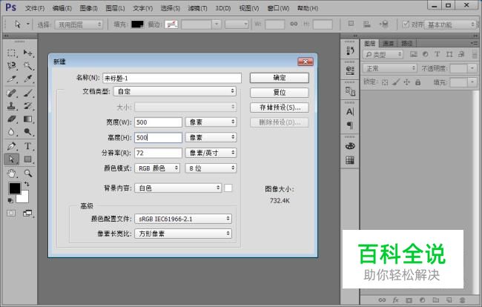Click the fill color swatch in options bar
Screen dimensions: 482x307
coord(137,24)
